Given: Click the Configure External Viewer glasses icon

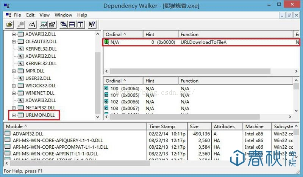Looking at the screenshot, I should 44,25.
